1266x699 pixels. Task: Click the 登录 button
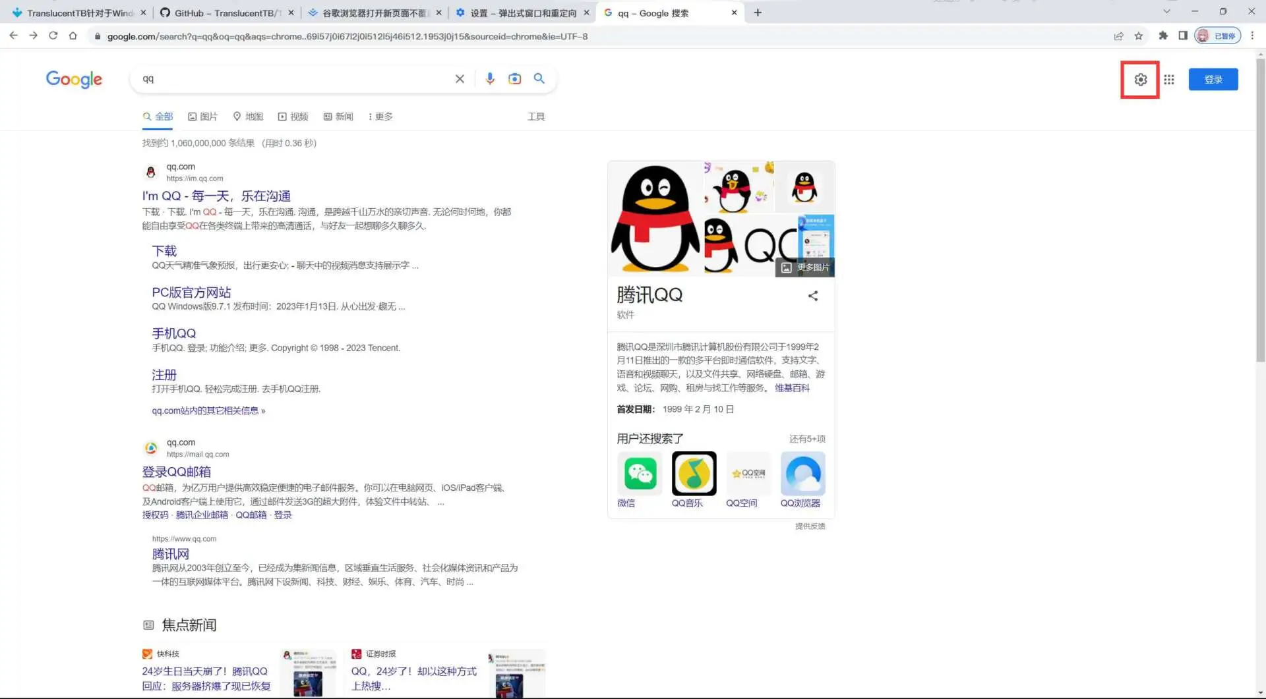(1213, 78)
